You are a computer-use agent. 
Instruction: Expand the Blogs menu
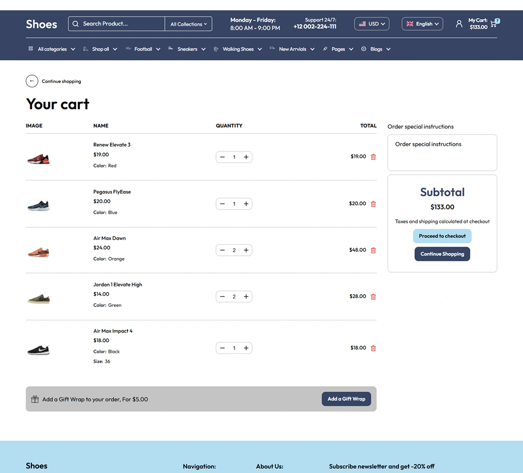[x=376, y=49]
